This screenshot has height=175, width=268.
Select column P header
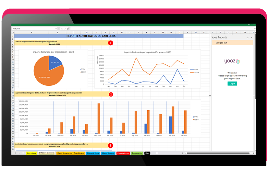[187, 32]
